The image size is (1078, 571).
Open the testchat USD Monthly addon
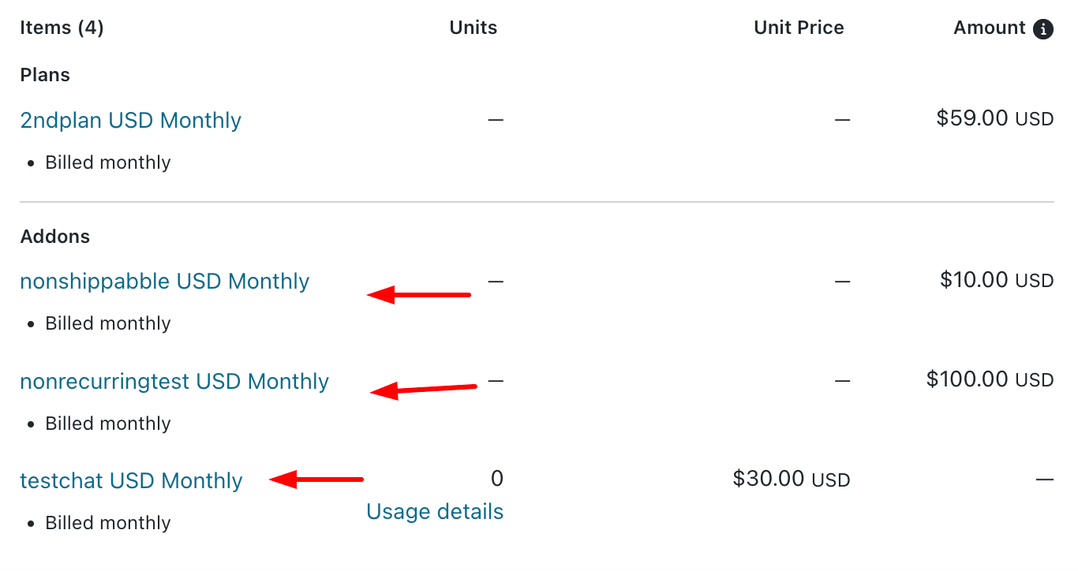131,481
